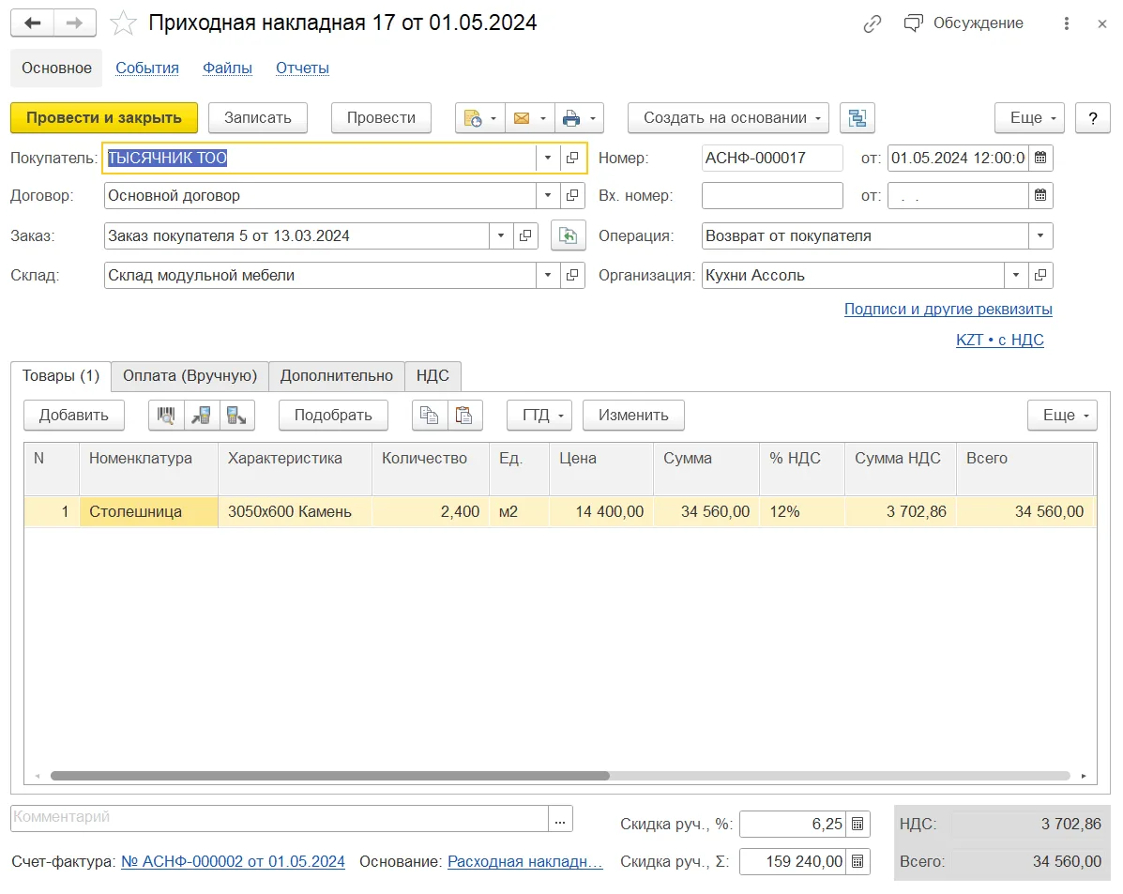The height and width of the screenshot is (894, 1123).
Task: Click the Комментарий input field
Action: pyautogui.click(x=280, y=819)
